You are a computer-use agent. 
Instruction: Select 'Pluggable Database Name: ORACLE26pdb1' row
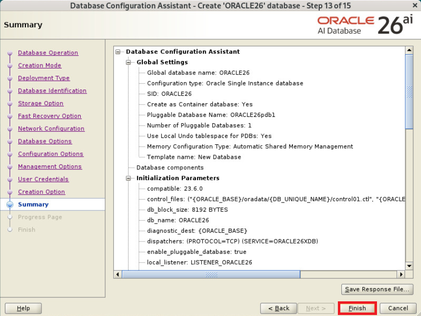pyautogui.click(x=211, y=115)
